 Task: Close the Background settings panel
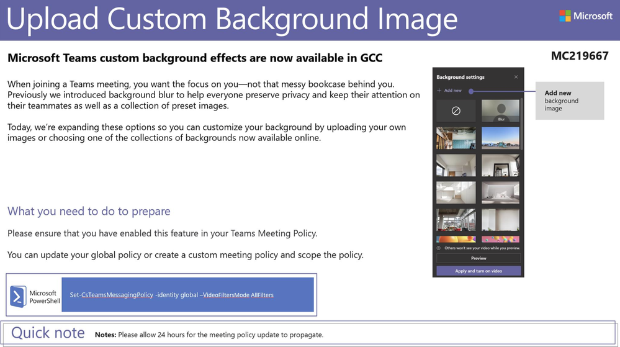point(516,77)
